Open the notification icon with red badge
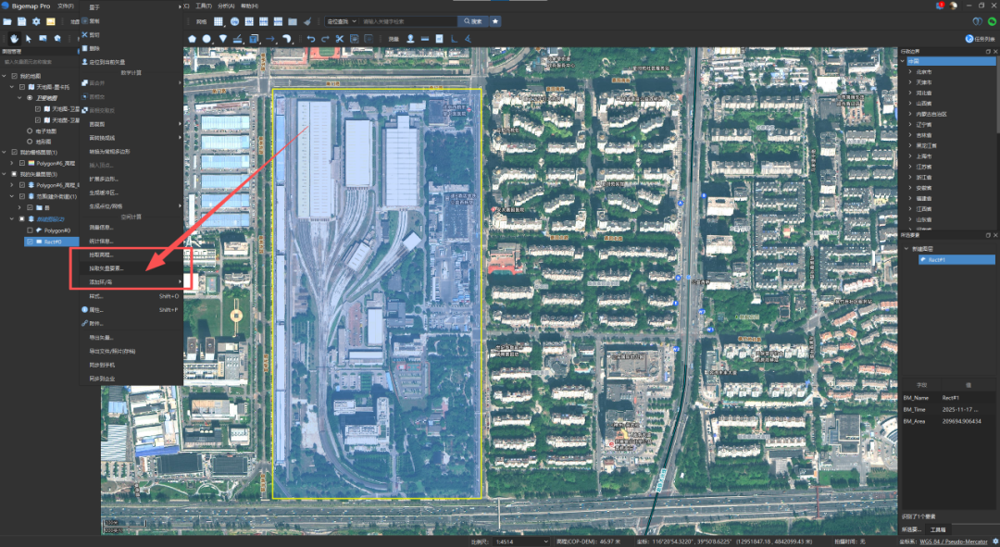Viewport: 1000px width, 547px height. (x=940, y=6)
